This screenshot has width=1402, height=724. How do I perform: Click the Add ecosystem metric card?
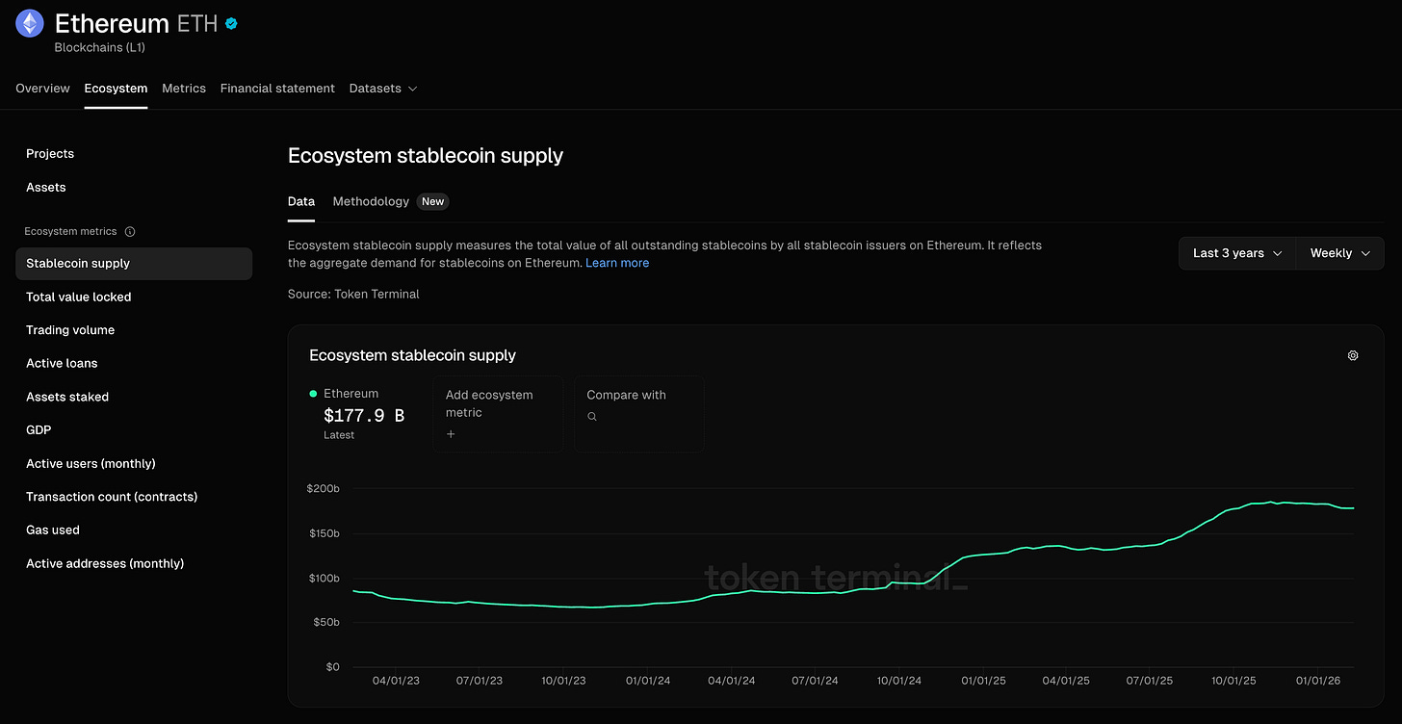[498, 413]
